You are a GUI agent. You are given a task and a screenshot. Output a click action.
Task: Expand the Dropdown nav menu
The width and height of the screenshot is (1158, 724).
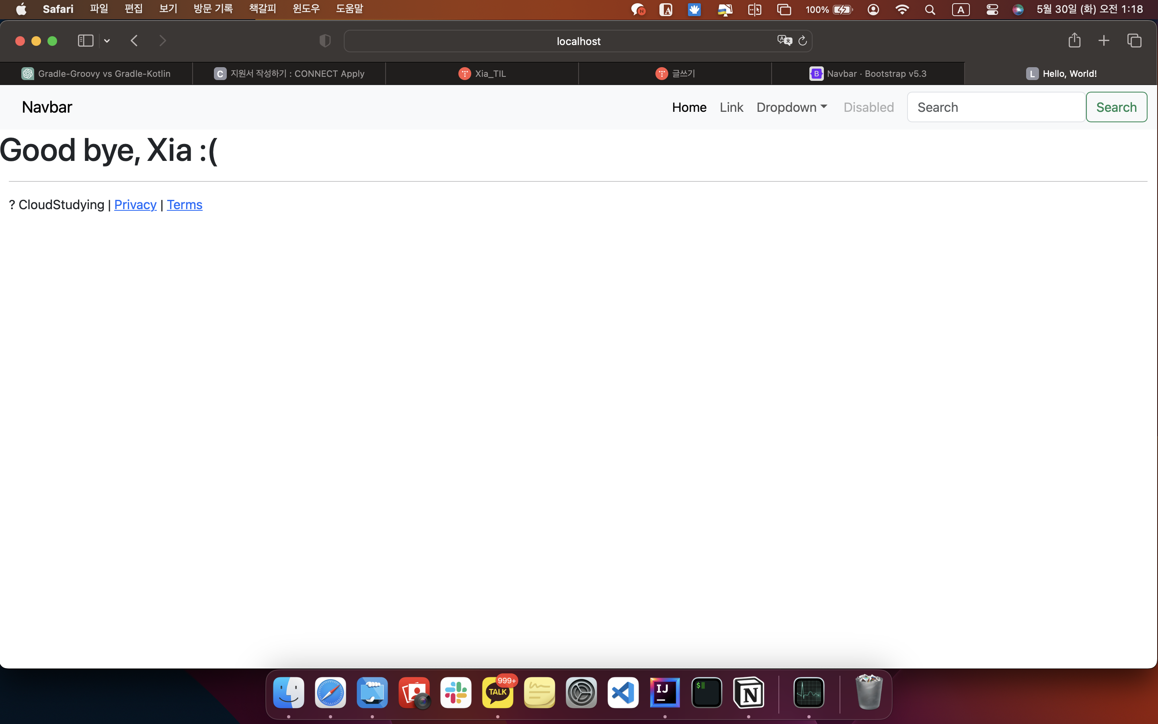pyautogui.click(x=791, y=107)
